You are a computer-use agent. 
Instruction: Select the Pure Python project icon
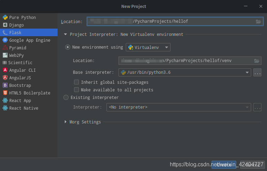click(x=5, y=17)
